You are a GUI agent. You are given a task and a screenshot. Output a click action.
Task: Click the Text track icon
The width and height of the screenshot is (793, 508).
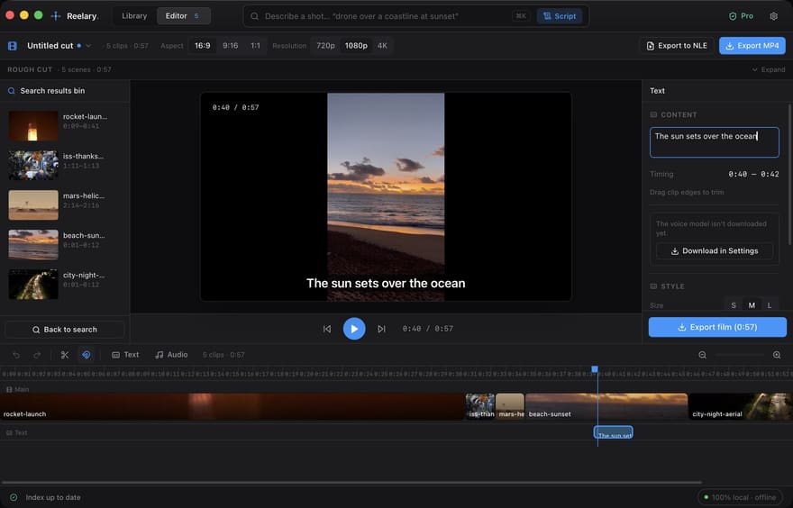point(9,432)
